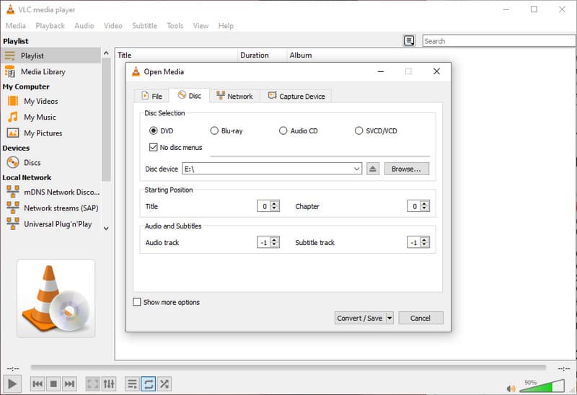The width and height of the screenshot is (577, 395).
Task: Toggle the playlist view icon
Action: [x=132, y=384]
